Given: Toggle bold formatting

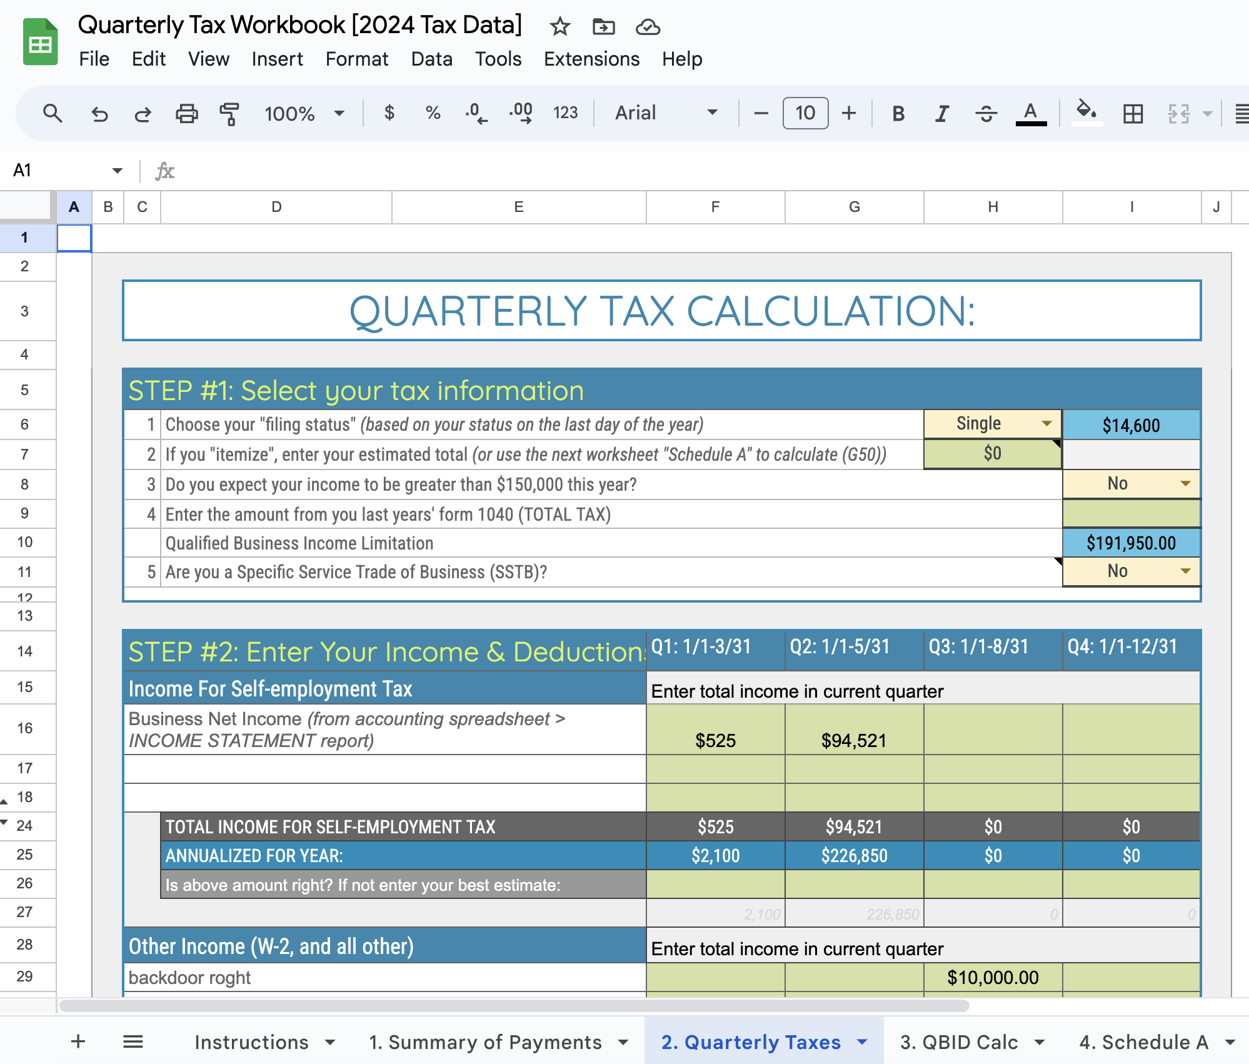Looking at the screenshot, I should pyautogui.click(x=898, y=114).
